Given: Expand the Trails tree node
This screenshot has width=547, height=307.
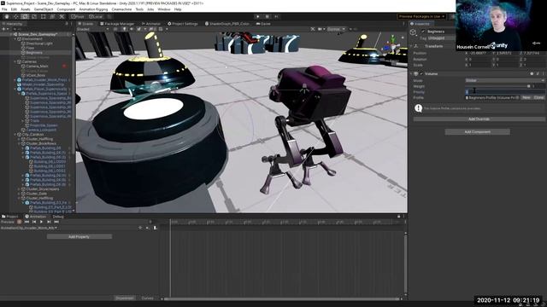Looking at the screenshot, I should click(23, 121).
